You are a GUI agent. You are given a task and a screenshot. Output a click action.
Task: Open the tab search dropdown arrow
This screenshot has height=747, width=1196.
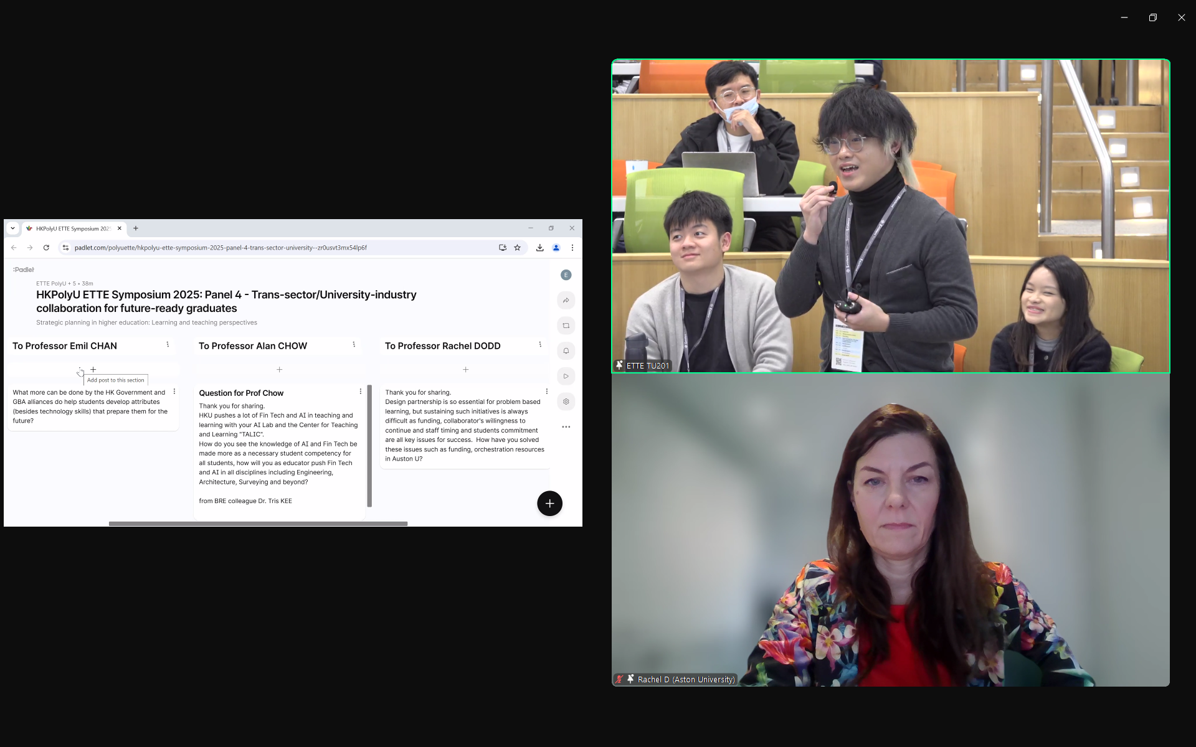click(x=12, y=228)
